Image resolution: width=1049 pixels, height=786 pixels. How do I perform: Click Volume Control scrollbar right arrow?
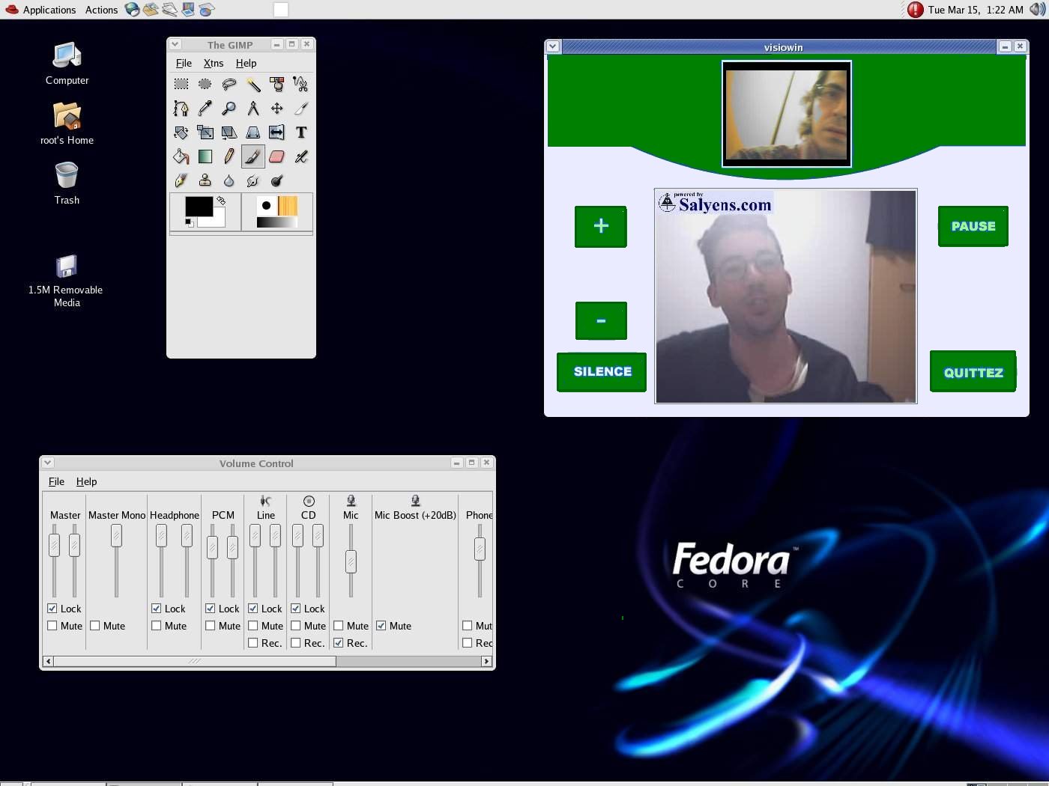tap(486, 661)
